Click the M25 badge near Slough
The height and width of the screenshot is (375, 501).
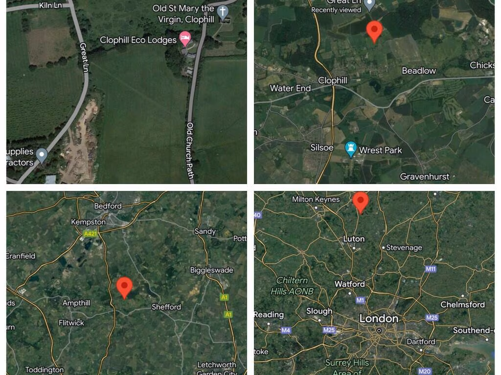(x=329, y=330)
